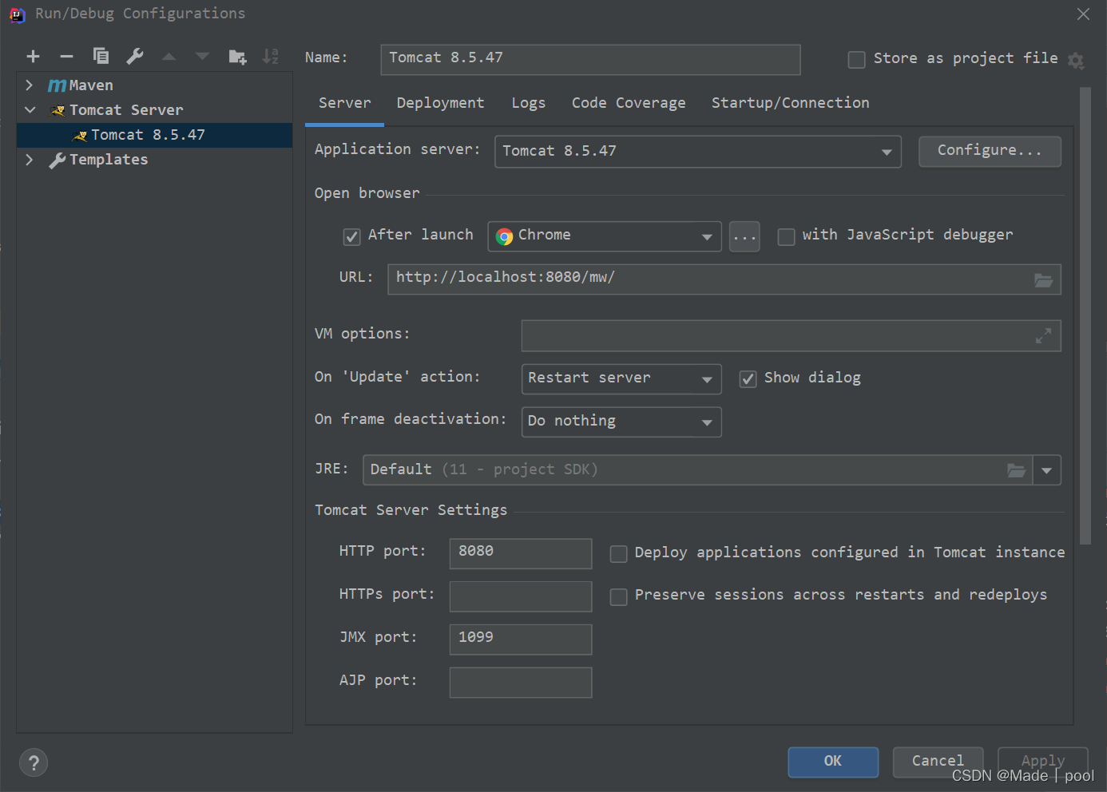Click the Chrome browser icon in the browser selector
Image resolution: width=1107 pixels, height=792 pixels.
504,236
